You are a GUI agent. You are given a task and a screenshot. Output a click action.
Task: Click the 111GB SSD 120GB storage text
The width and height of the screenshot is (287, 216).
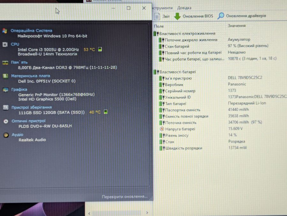click(52, 113)
